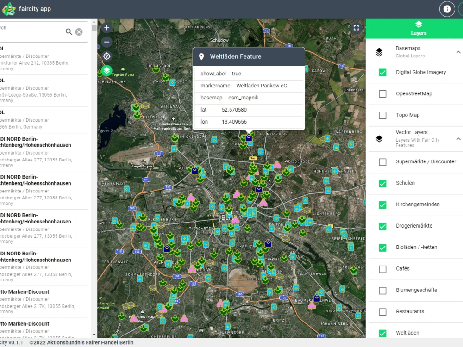Click the green layers icon on the map
Viewport: 463px width, 347px height.
(x=106, y=70)
